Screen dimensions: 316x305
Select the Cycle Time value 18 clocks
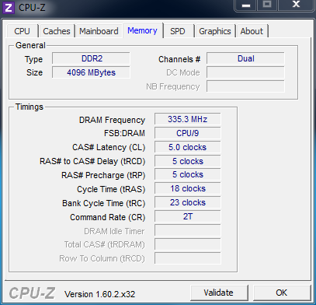[188, 188]
